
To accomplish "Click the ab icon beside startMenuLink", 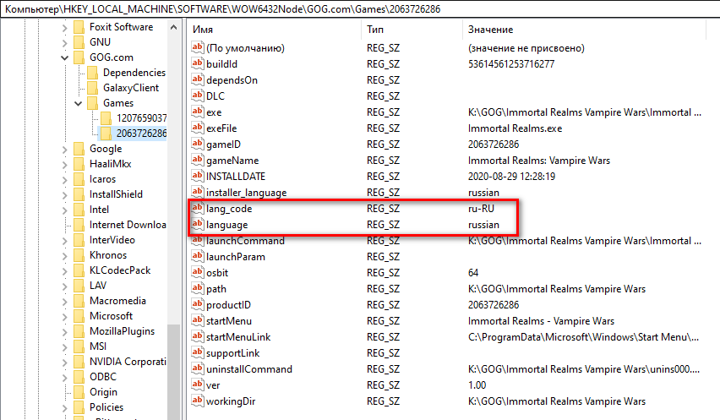I will (x=198, y=336).
